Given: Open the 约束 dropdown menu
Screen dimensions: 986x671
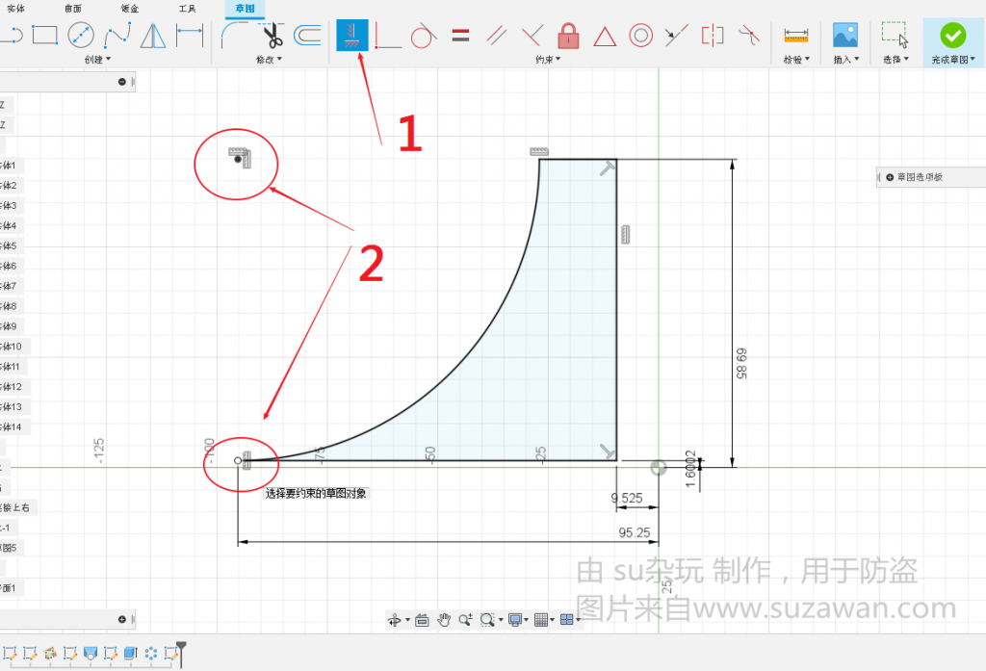Looking at the screenshot, I should (x=548, y=59).
